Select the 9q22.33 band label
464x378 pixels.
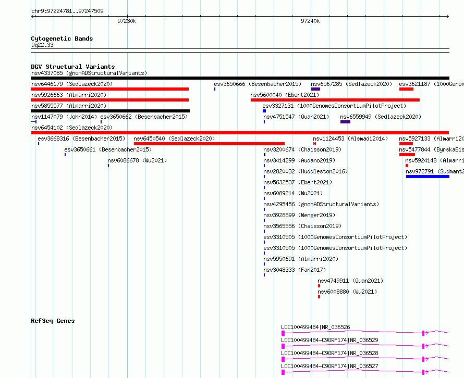point(42,45)
